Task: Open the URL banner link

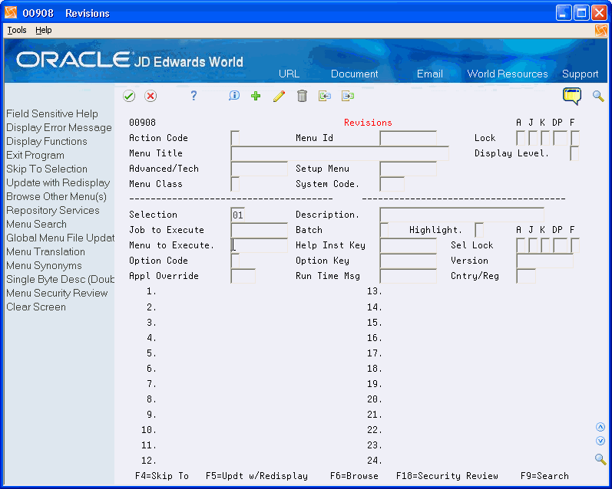Action: tap(289, 74)
